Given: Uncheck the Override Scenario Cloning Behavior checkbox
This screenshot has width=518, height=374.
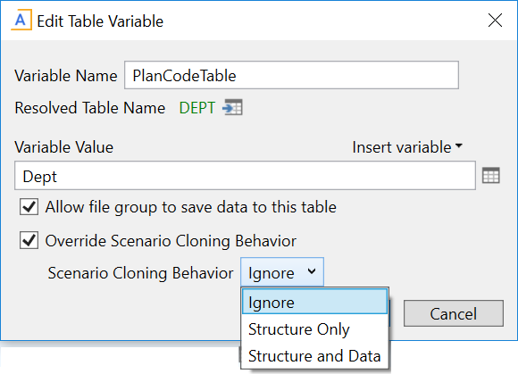Looking at the screenshot, I should tap(29, 240).
